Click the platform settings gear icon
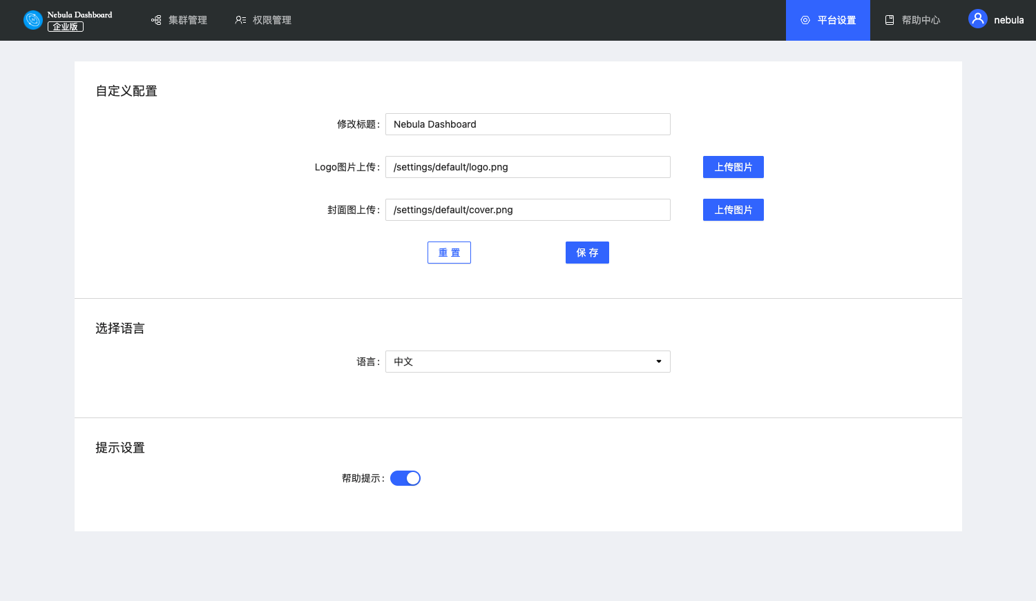This screenshot has width=1036, height=601. tap(805, 20)
